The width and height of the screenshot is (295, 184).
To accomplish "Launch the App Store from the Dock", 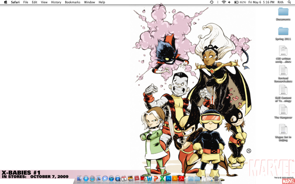I will click(x=86, y=178).
